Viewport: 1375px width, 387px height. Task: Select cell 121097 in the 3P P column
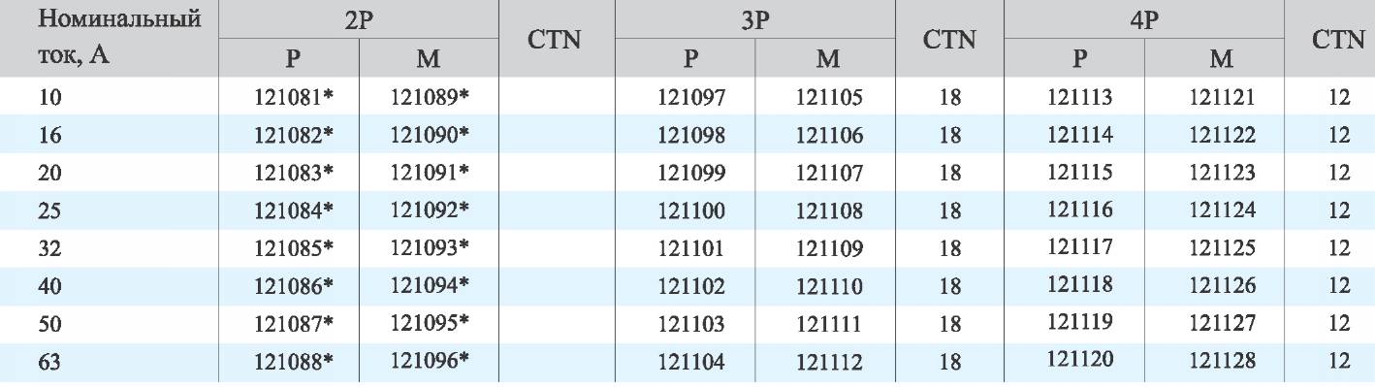pos(691,97)
